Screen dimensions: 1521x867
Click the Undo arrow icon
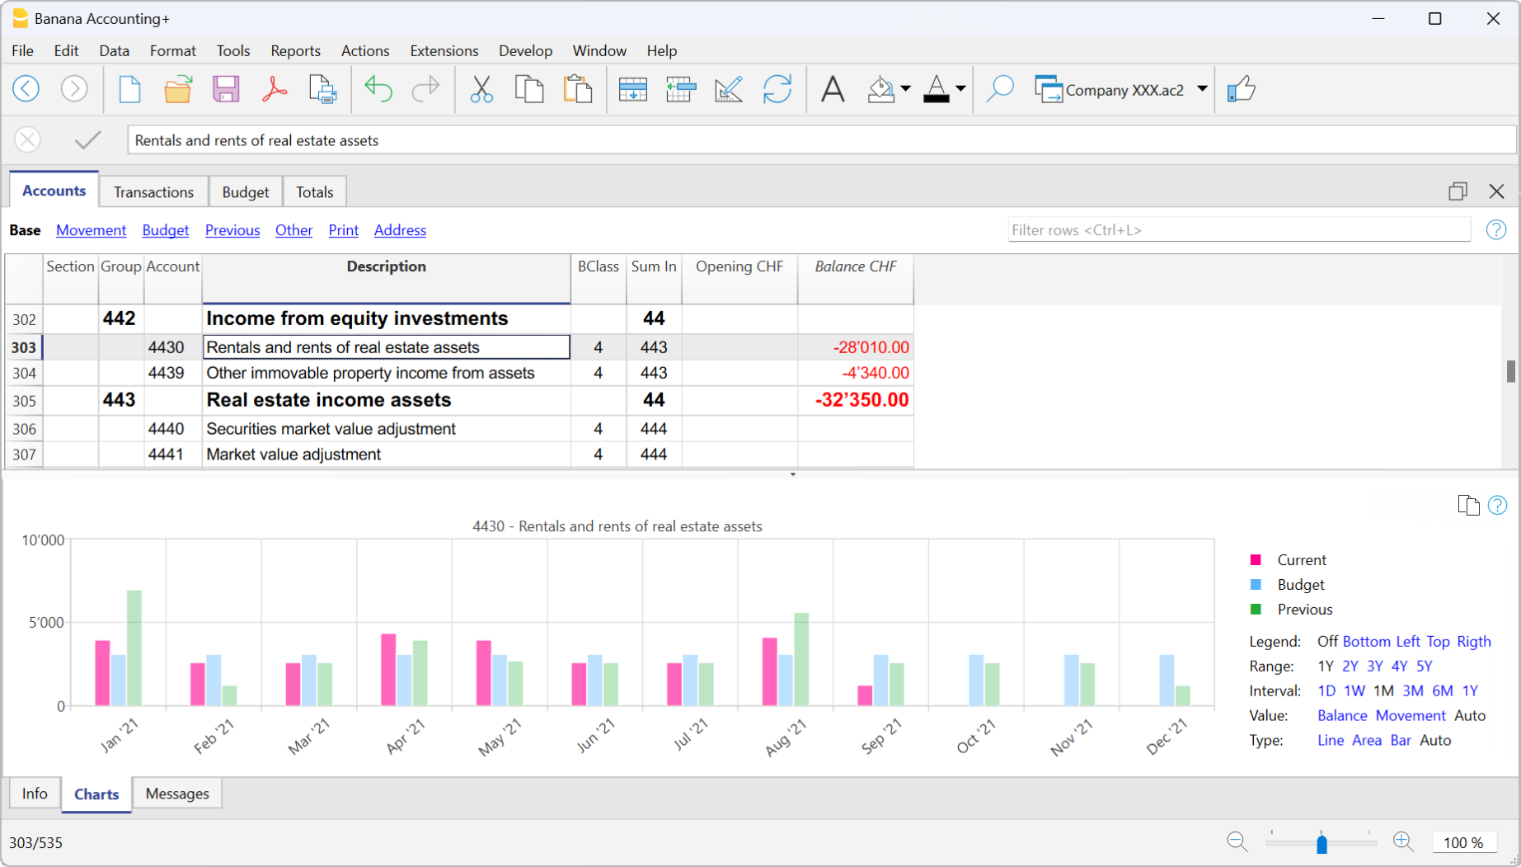tap(378, 89)
